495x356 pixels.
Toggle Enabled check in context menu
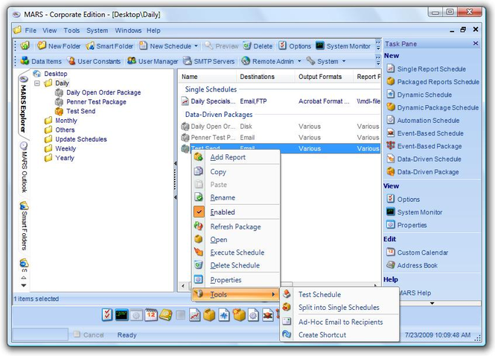199,212
